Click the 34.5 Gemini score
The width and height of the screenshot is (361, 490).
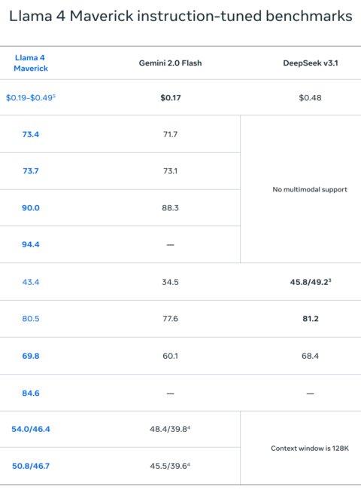[x=170, y=282]
